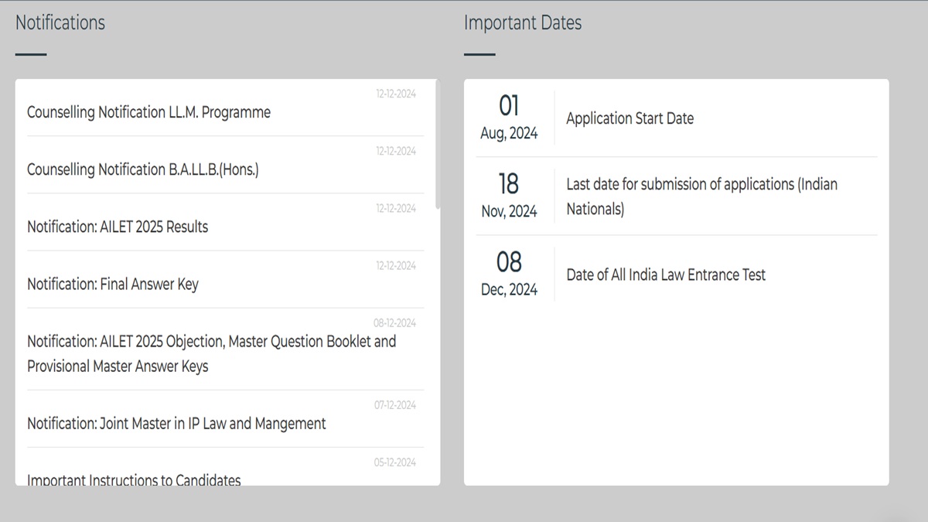Open Counselling Notification LL.M. Programme
928x522 pixels.
(x=148, y=112)
